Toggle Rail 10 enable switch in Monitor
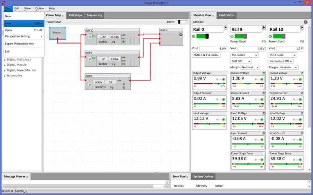The width and height of the screenshot is (313, 195). [279, 36]
